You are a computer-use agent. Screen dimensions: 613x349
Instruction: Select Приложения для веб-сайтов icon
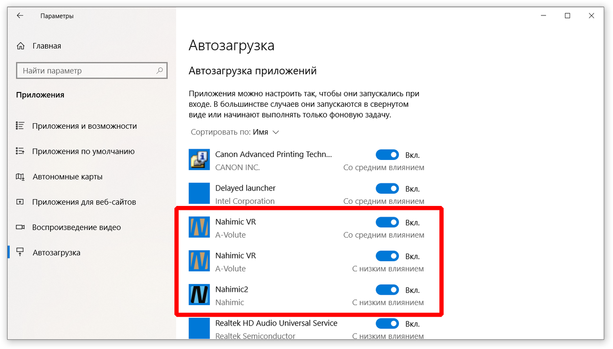20,202
